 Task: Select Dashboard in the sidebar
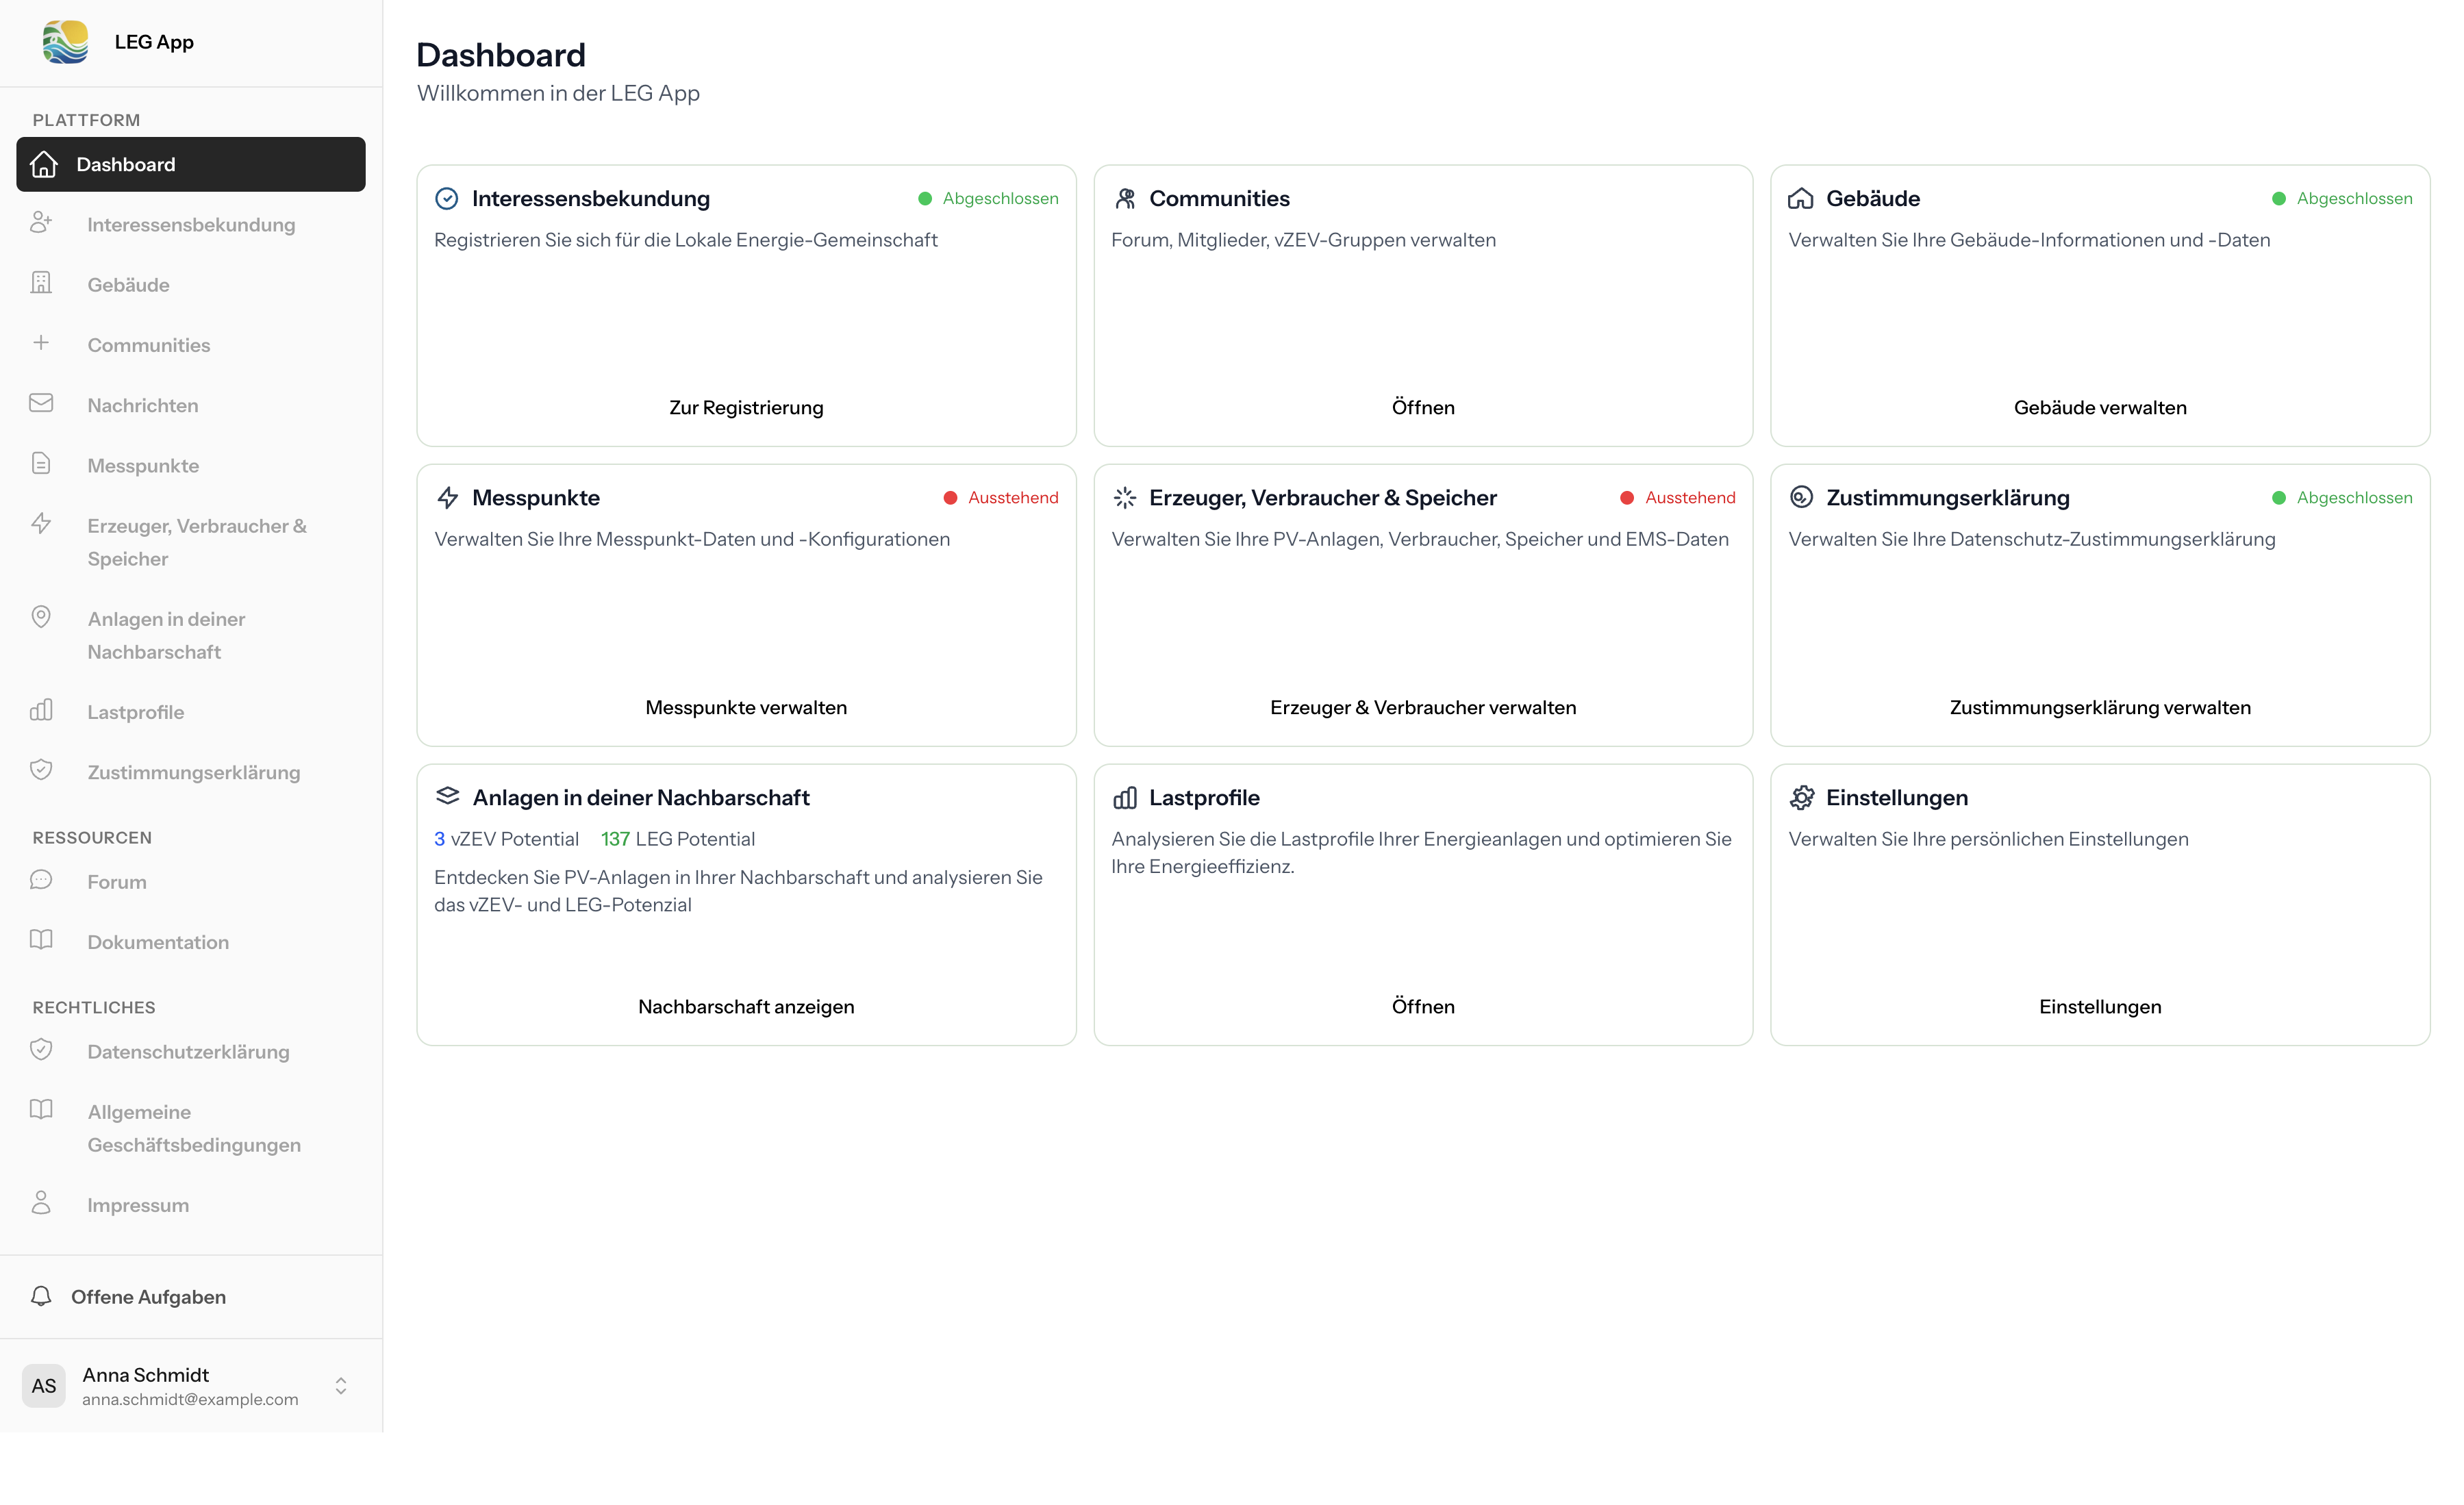pyautogui.click(x=125, y=163)
